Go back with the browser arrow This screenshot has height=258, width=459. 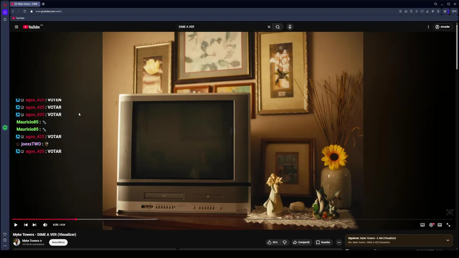click(13, 11)
